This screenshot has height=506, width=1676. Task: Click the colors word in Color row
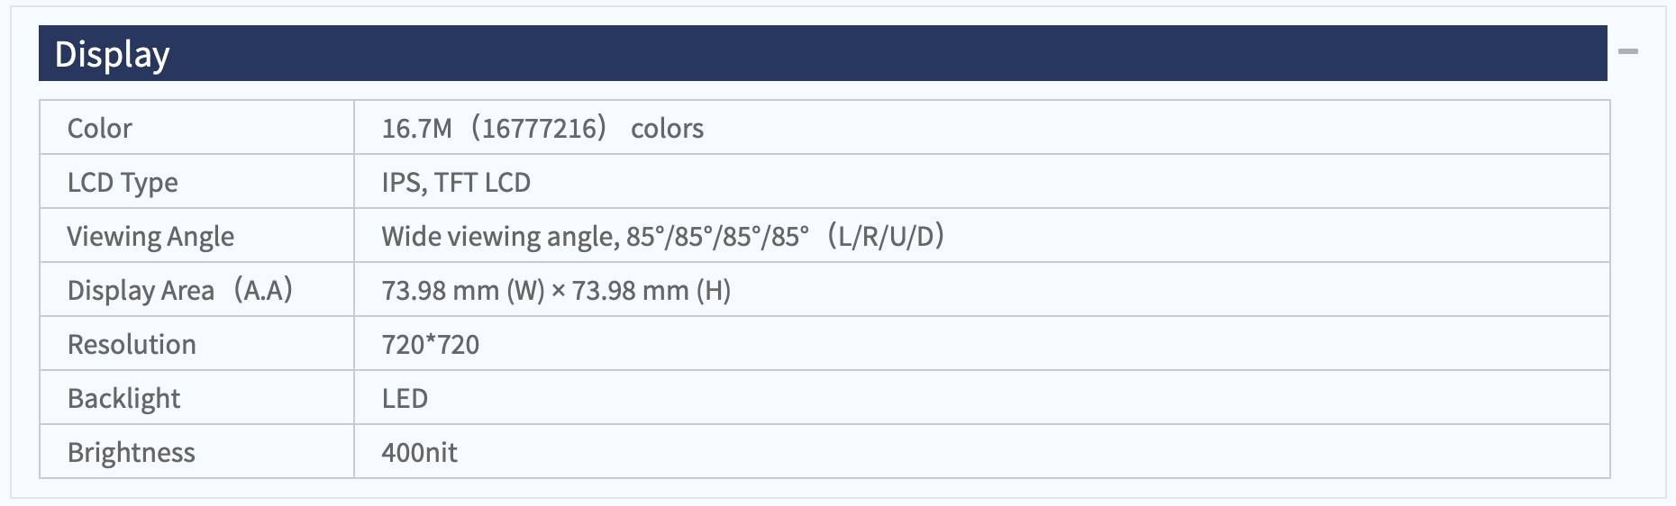667,129
